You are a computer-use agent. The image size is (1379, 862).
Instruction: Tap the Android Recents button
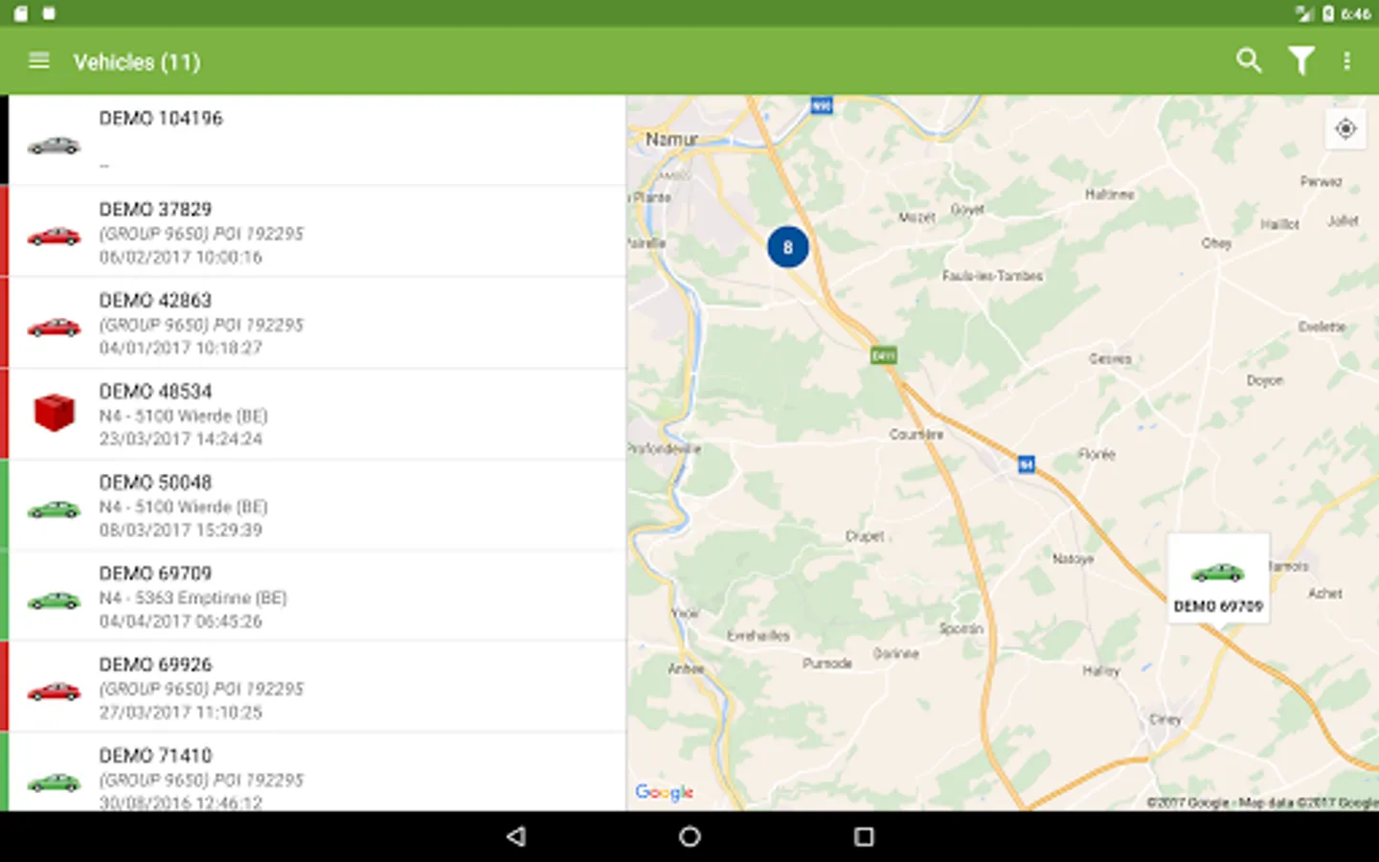click(x=864, y=836)
